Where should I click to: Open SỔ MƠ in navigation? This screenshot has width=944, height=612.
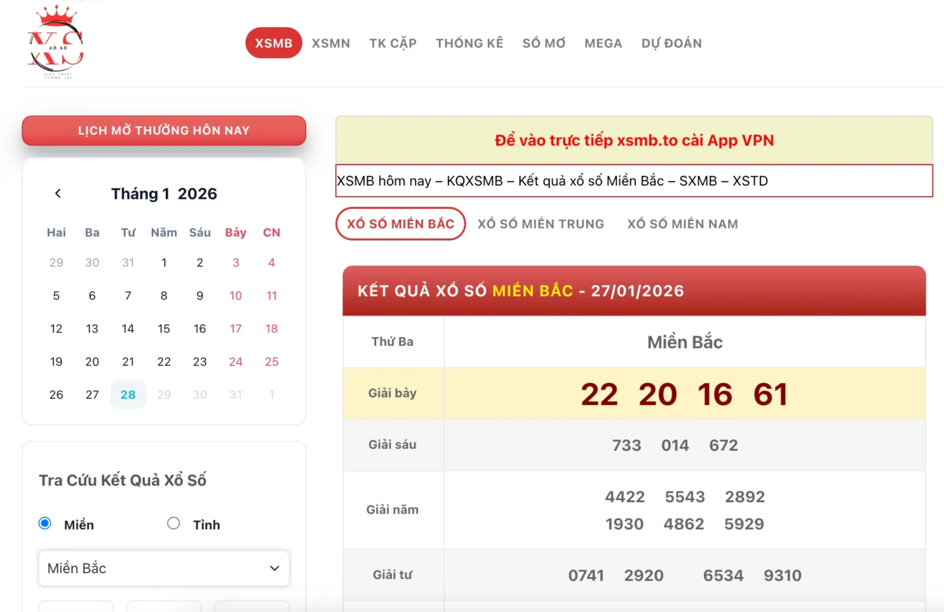(x=543, y=43)
